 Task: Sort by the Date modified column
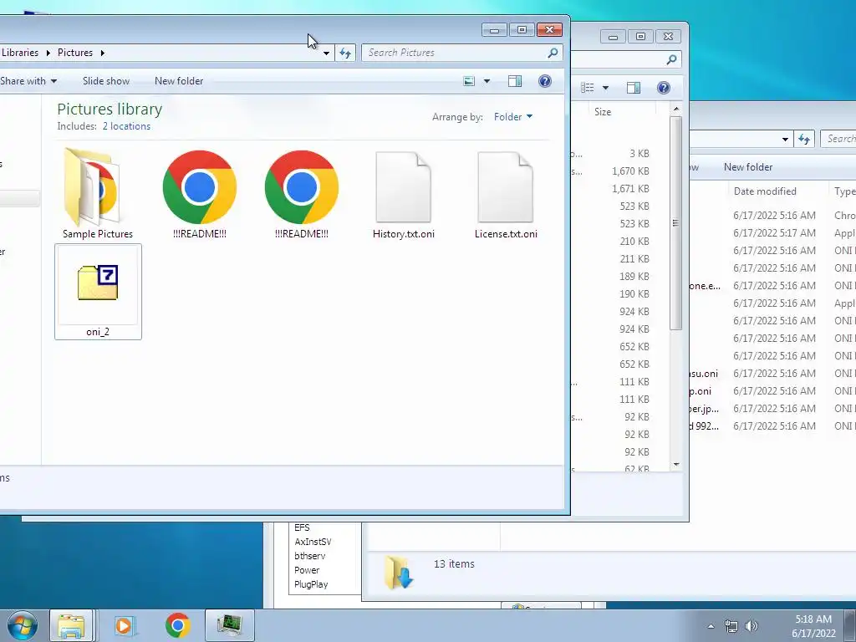pos(765,191)
